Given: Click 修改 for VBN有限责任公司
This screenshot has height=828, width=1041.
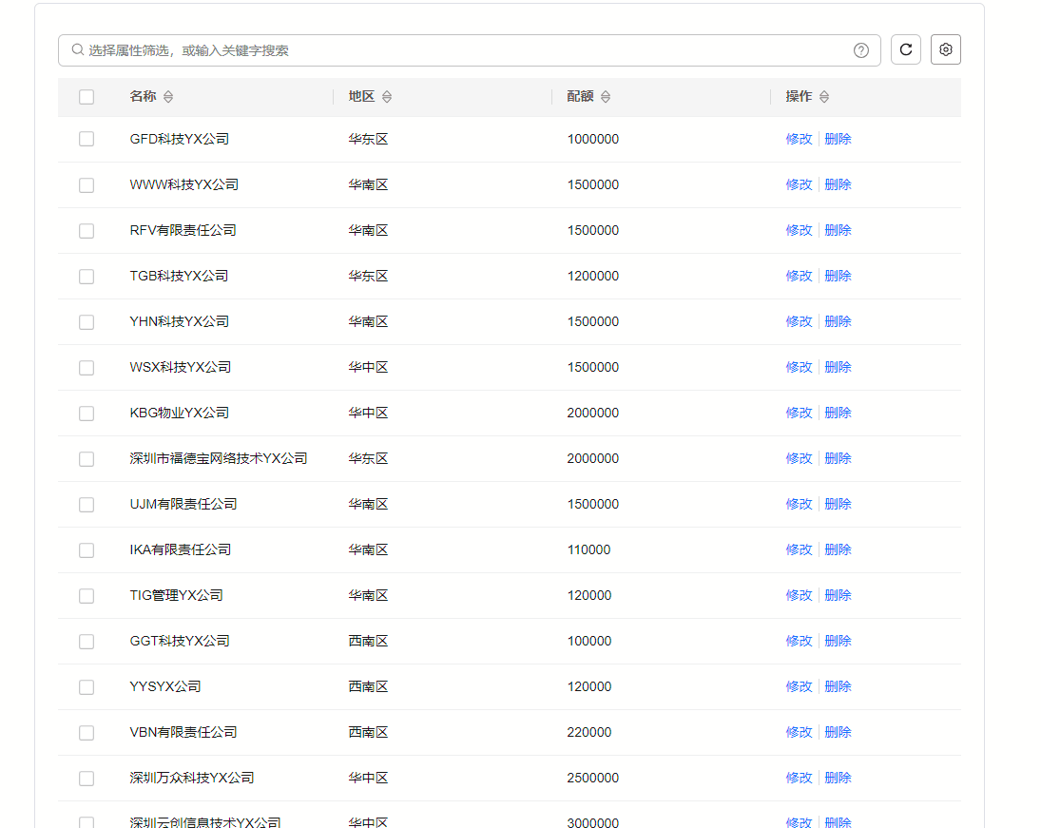Looking at the screenshot, I should [799, 732].
